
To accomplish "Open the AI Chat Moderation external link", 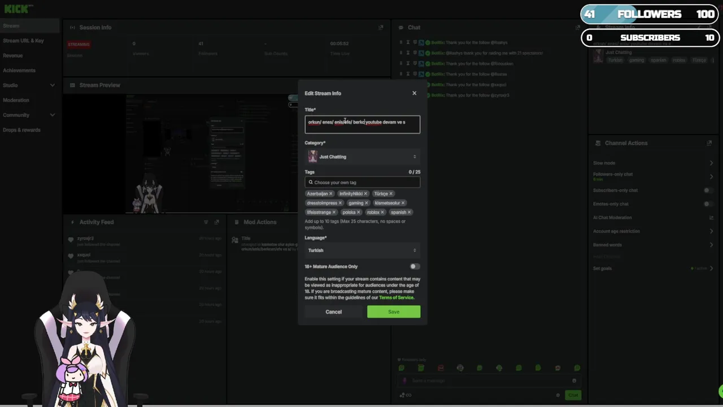I will [x=711, y=218].
